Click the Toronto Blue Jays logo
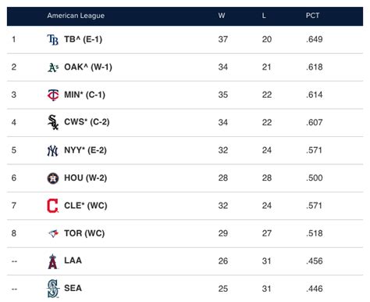The width and height of the screenshot is (370, 302). pyautogui.click(x=54, y=233)
